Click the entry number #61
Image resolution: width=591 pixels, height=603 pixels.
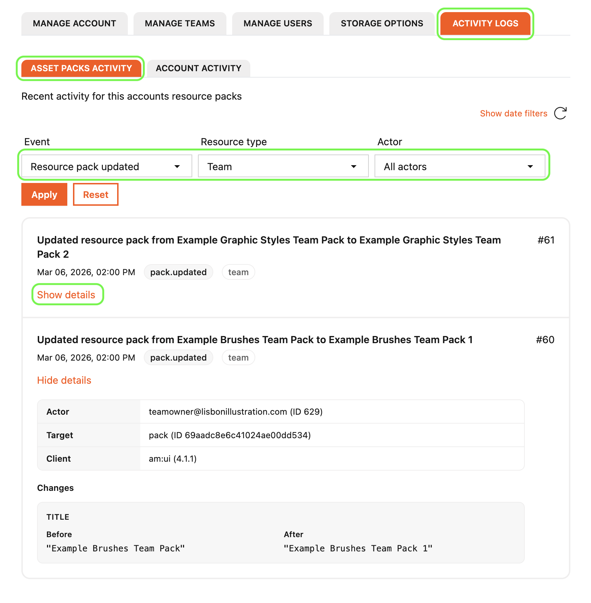(546, 240)
